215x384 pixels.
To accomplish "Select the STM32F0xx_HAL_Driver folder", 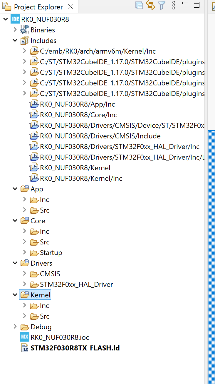I will click(76, 284).
